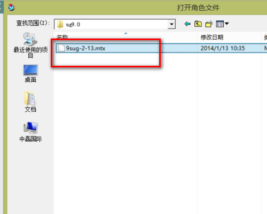267x214 pixels.
Task: Open the view menu icon
Action: pos(219,24)
